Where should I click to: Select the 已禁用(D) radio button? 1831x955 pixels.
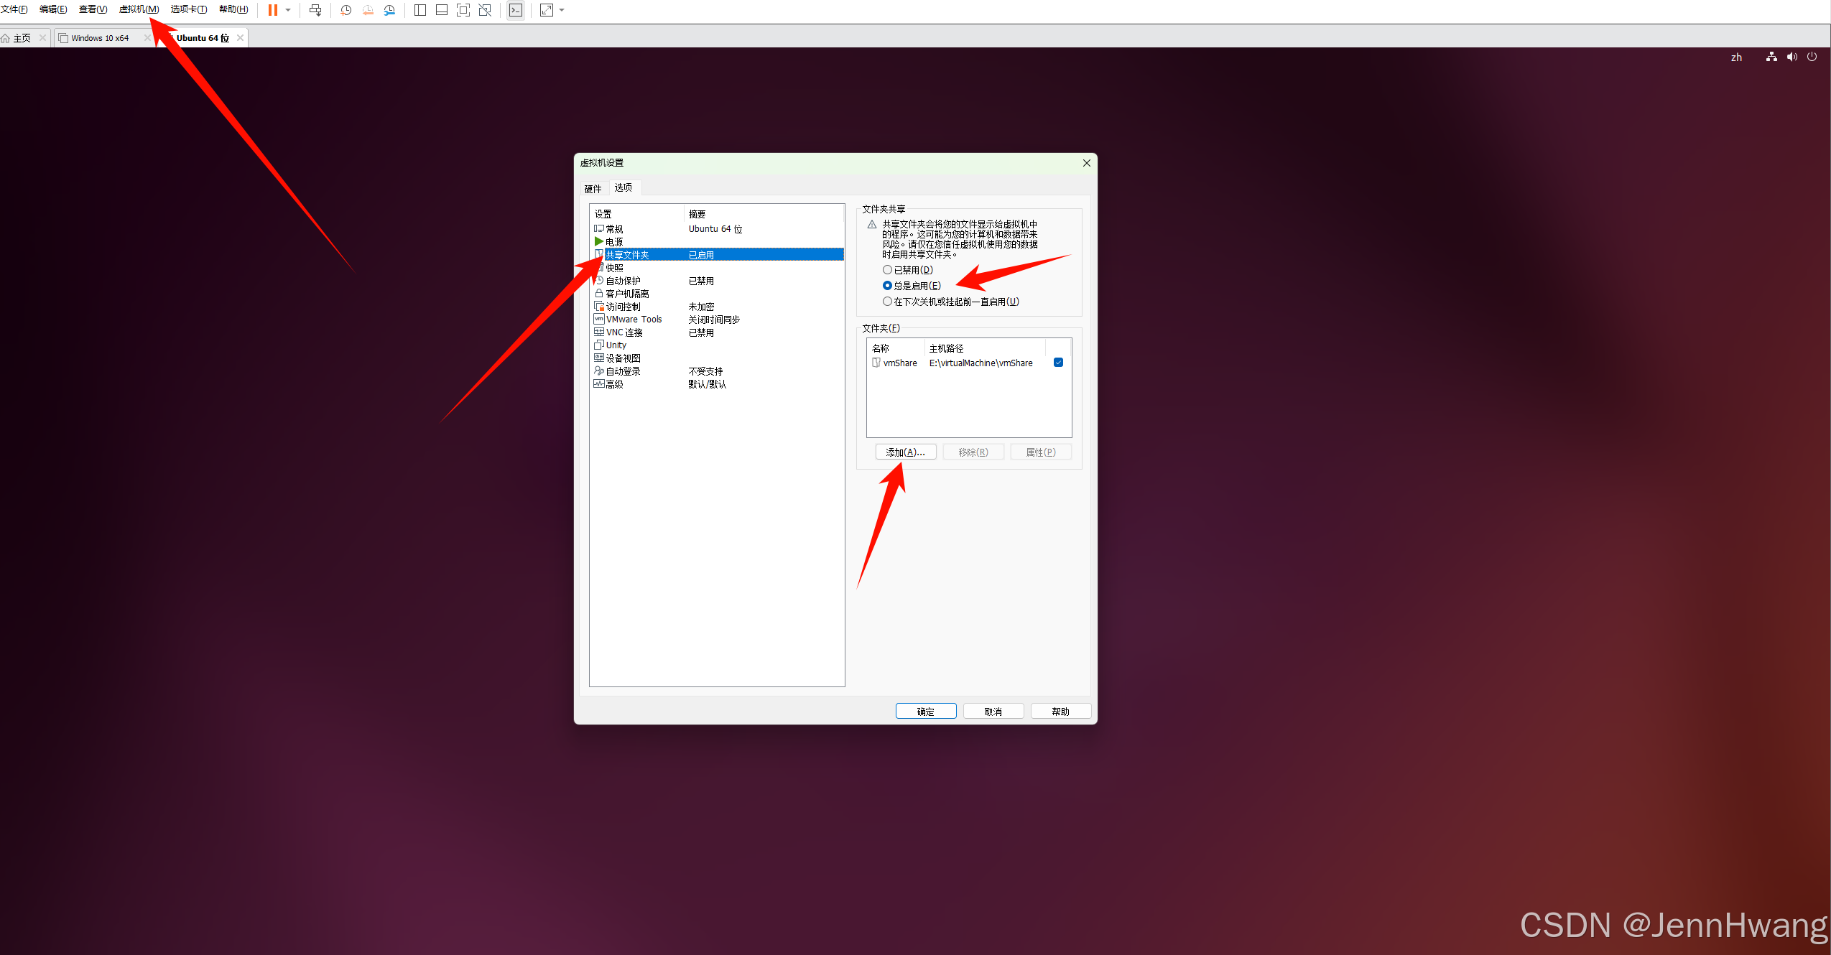(x=887, y=270)
